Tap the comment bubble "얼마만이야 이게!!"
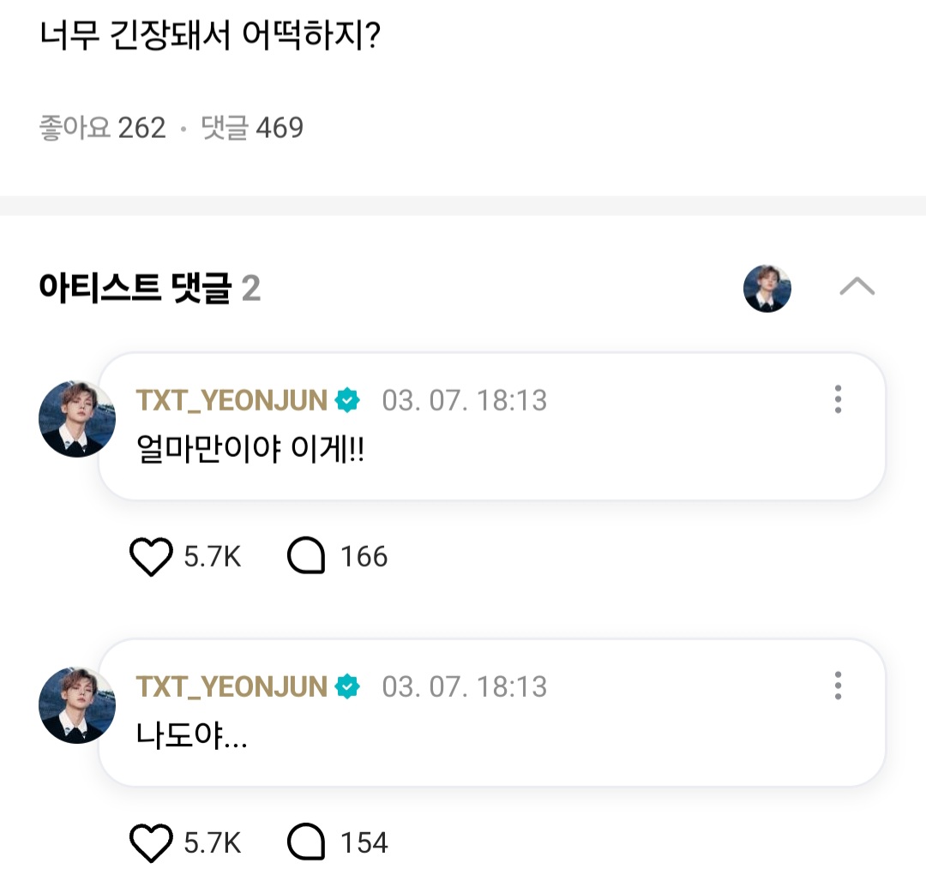The width and height of the screenshot is (926, 893). (x=250, y=450)
